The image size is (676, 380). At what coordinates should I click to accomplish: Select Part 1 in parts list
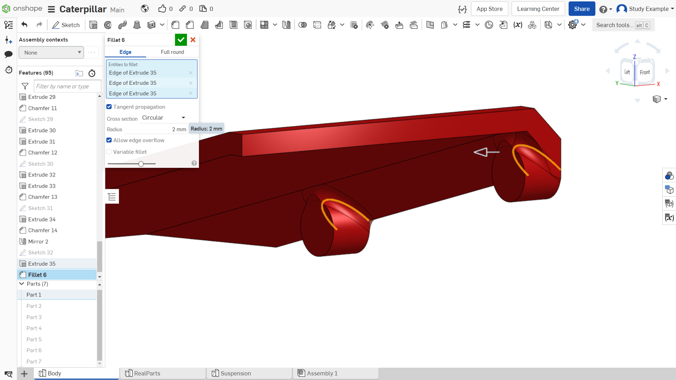click(x=57, y=294)
